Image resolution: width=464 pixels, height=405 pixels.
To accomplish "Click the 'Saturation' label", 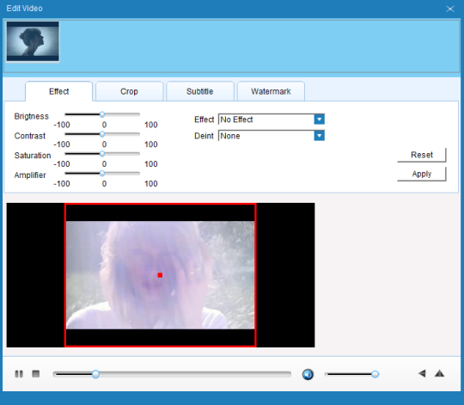I will tap(33, 156).
